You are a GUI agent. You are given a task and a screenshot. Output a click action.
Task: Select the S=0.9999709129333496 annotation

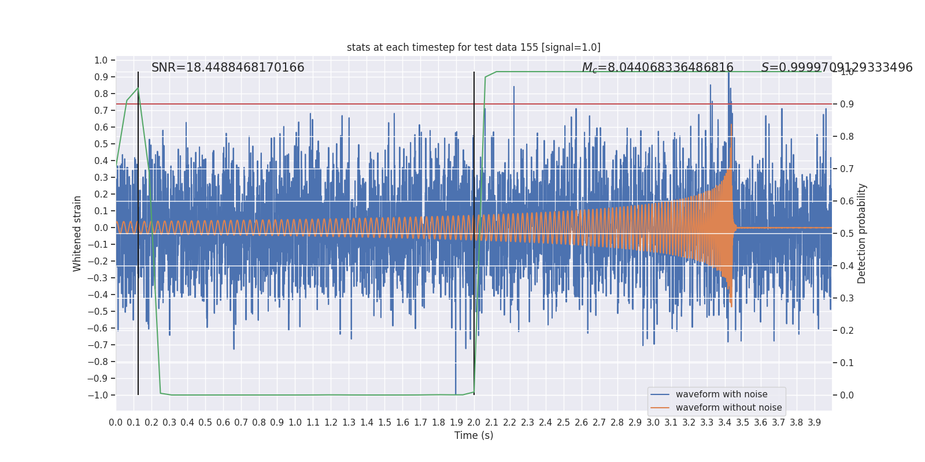pos(837,68)
